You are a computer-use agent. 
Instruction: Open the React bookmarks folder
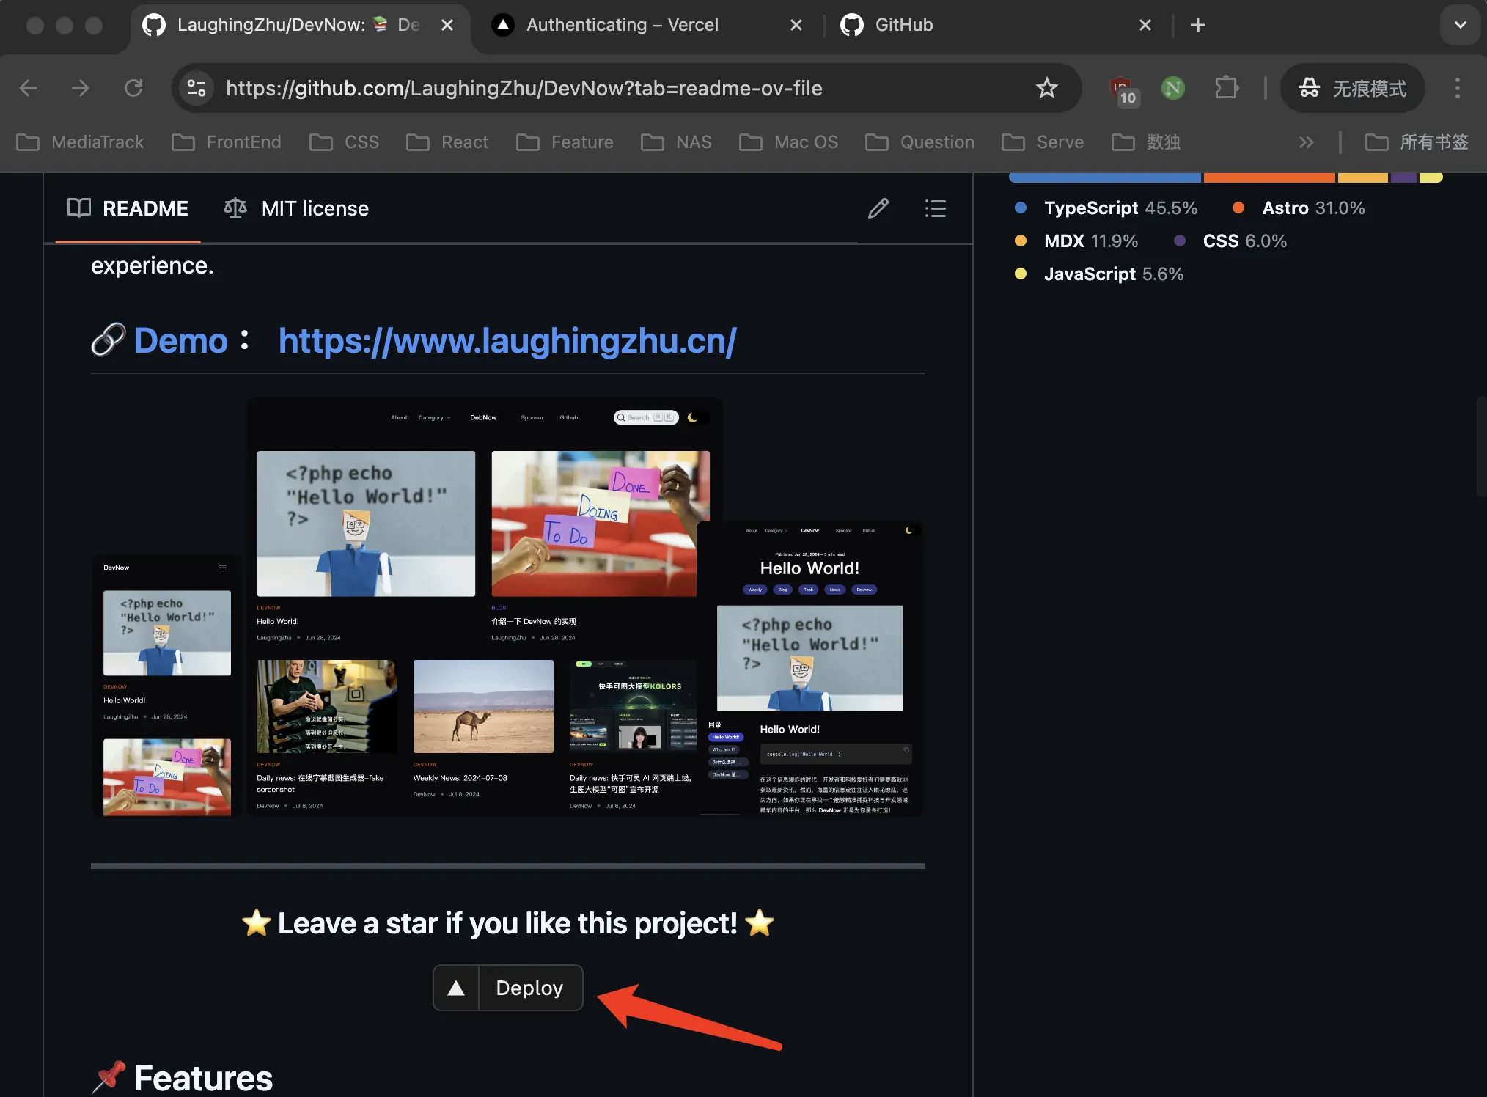tap(447, 142)
